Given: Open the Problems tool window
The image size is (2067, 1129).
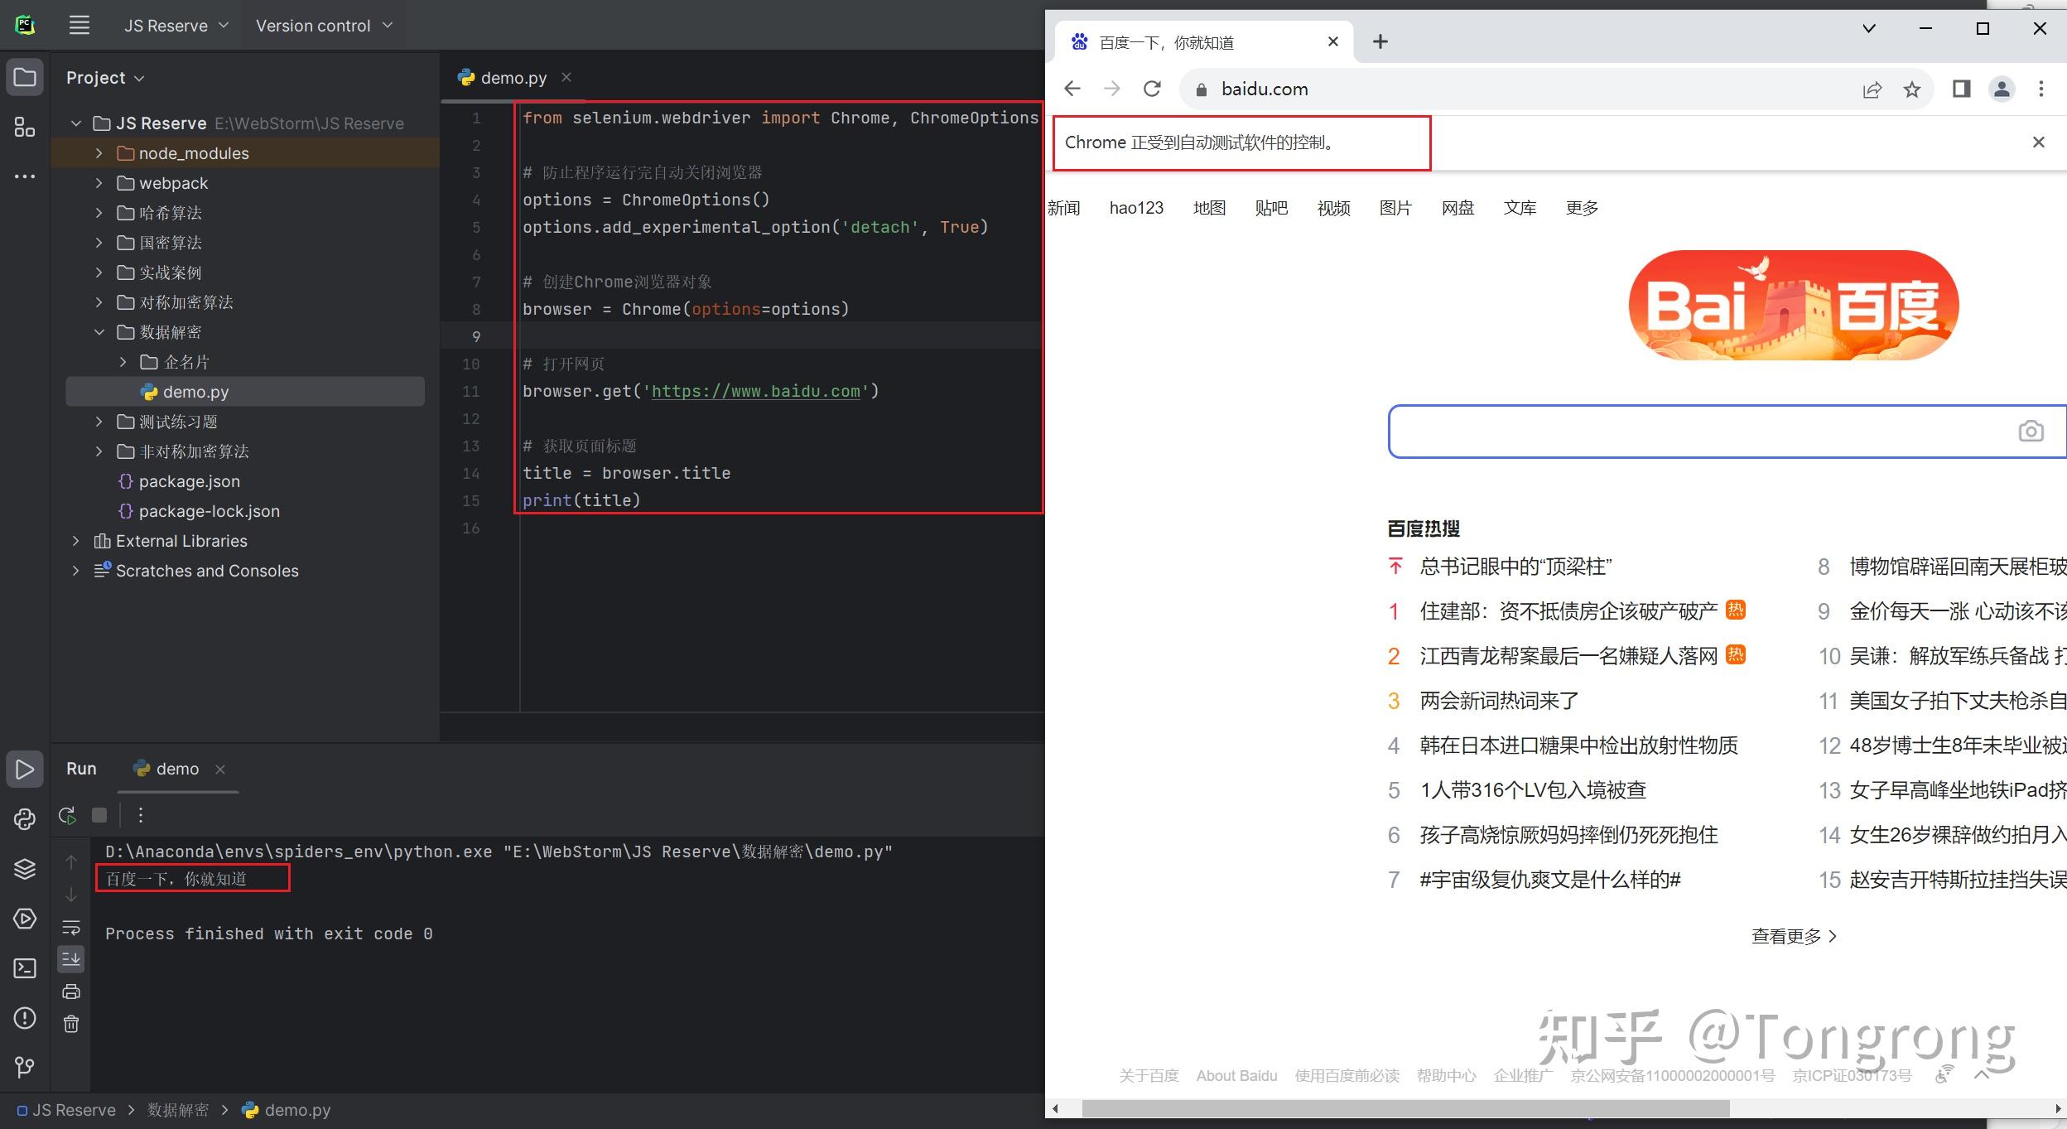Looking at the screenshot, I should click(25, 1019).
